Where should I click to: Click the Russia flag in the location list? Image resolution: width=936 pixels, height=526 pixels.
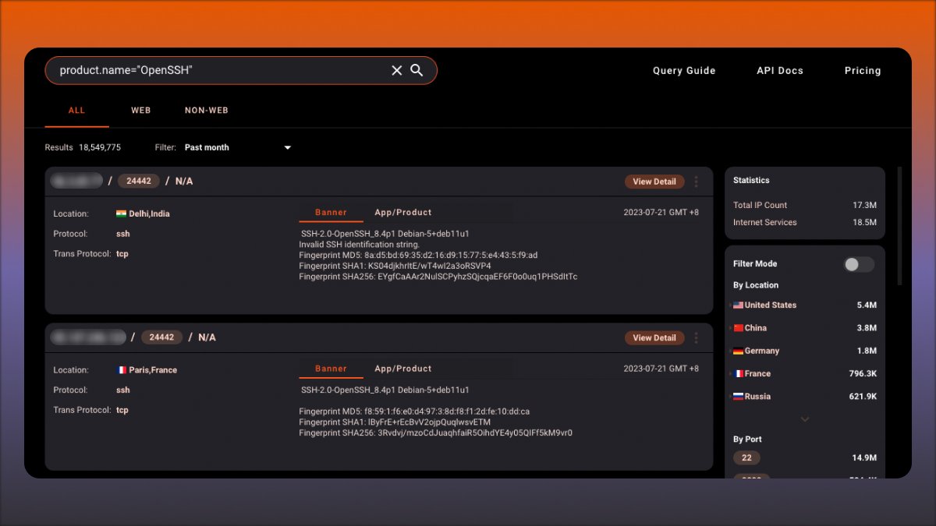(x=739, y=396)
